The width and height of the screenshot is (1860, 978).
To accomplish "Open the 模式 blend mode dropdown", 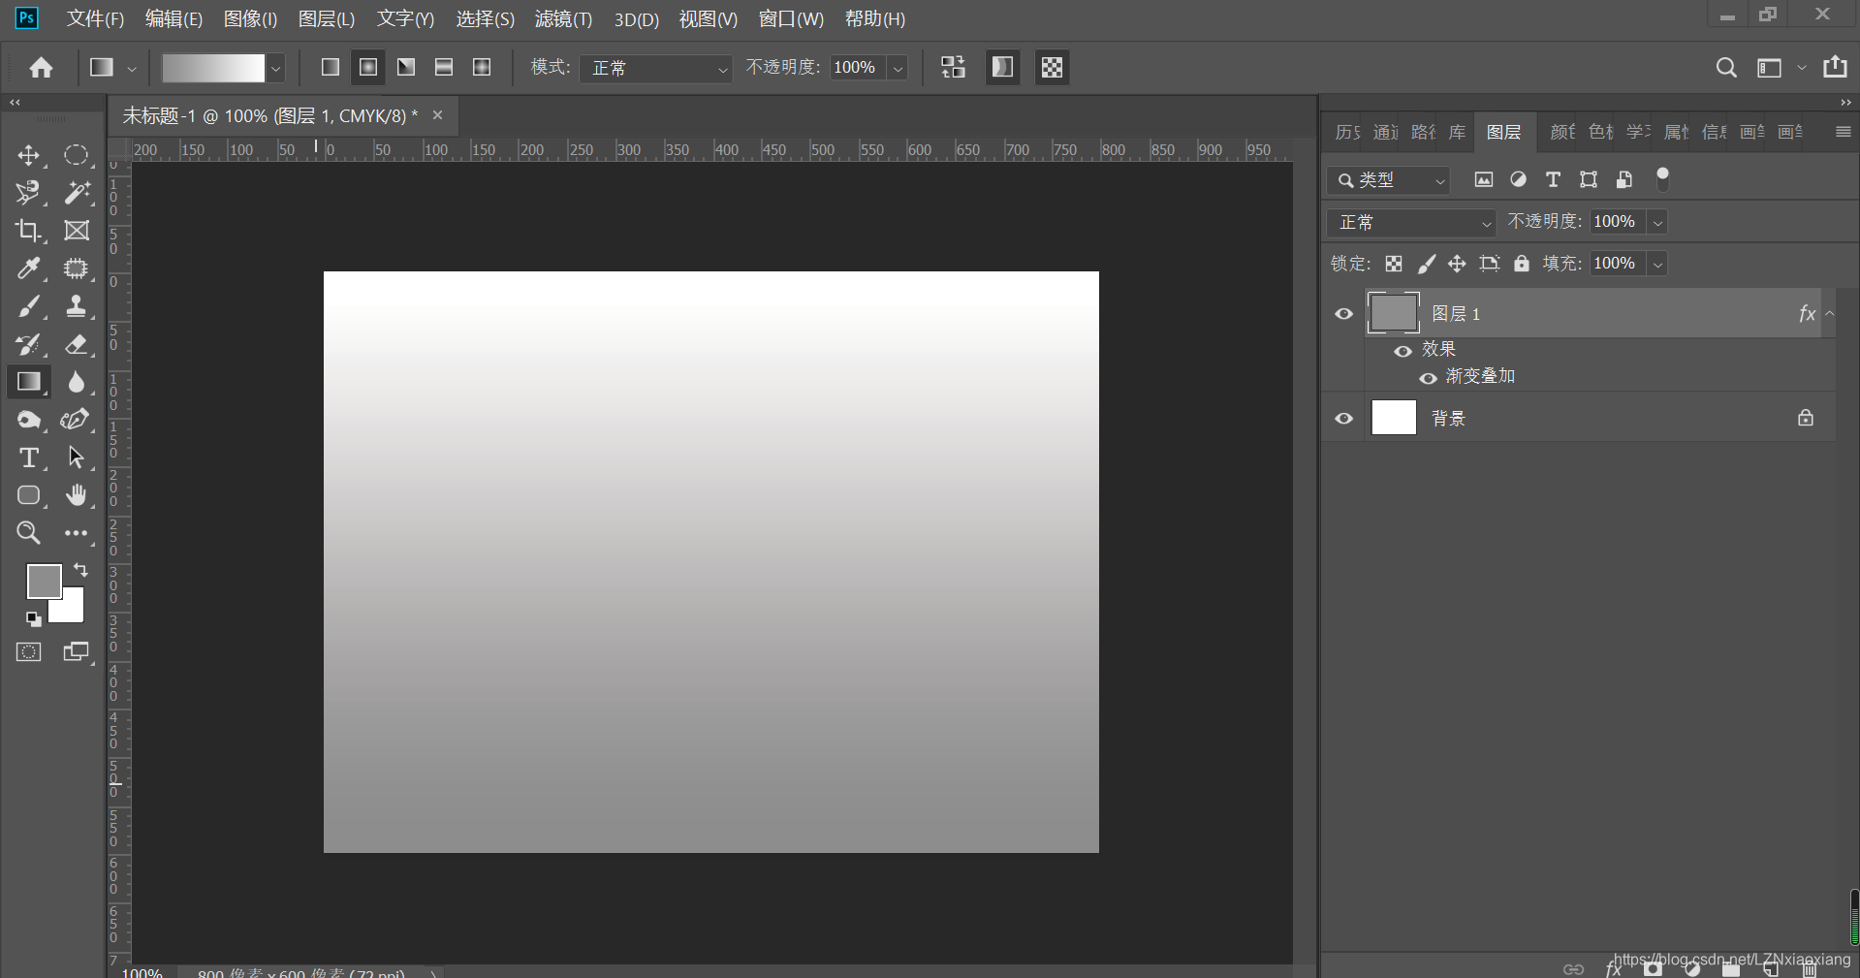I will tap(655, 68).
